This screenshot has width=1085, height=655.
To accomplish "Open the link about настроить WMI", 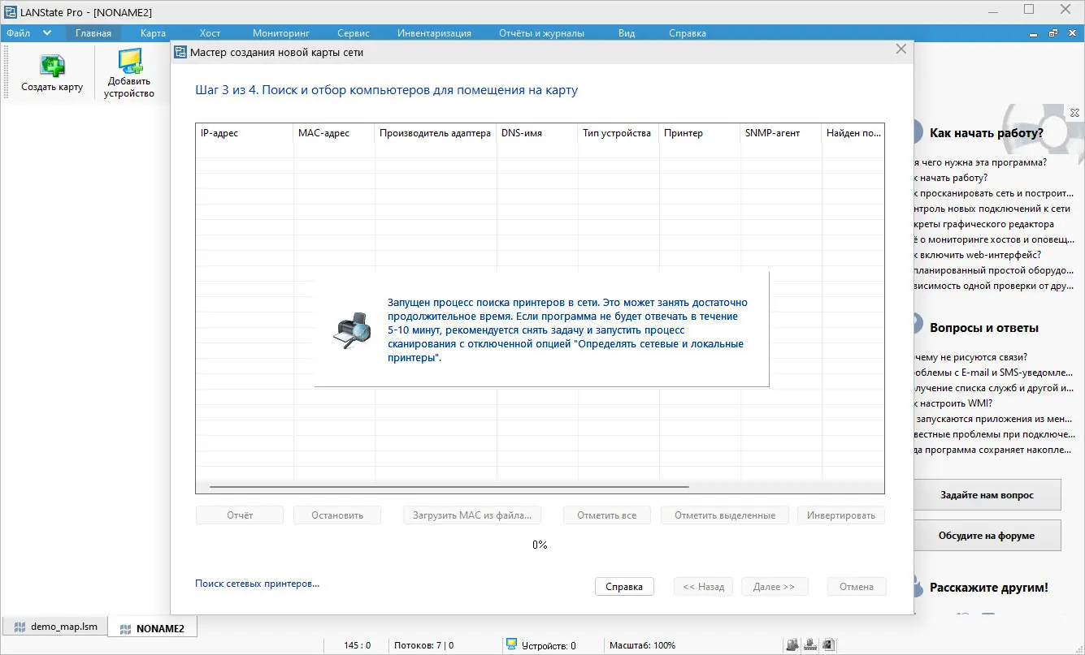I will [953, 403].
